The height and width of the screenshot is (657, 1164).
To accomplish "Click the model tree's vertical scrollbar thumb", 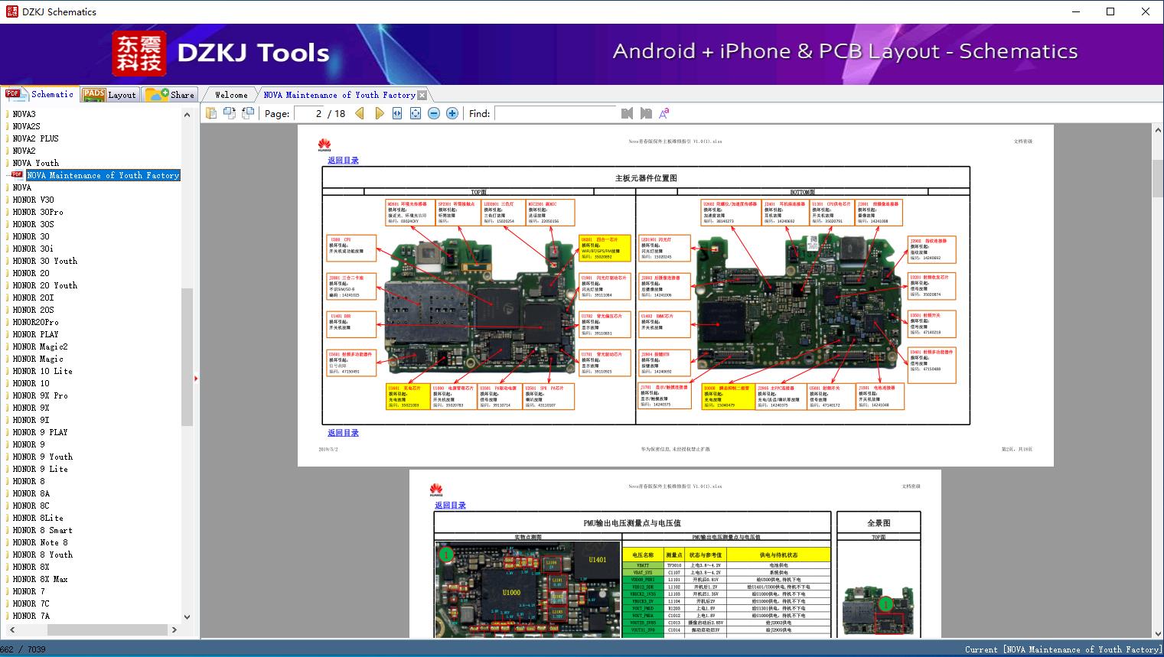I will tap(187, 356).
